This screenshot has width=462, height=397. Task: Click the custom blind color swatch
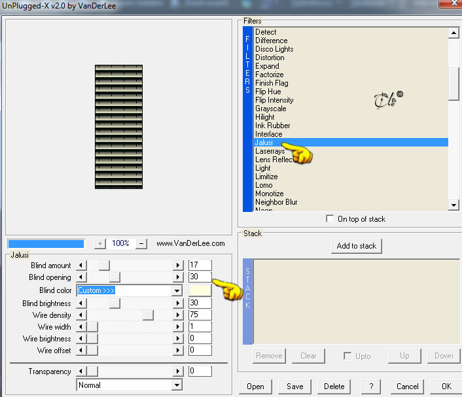[200, 290]
